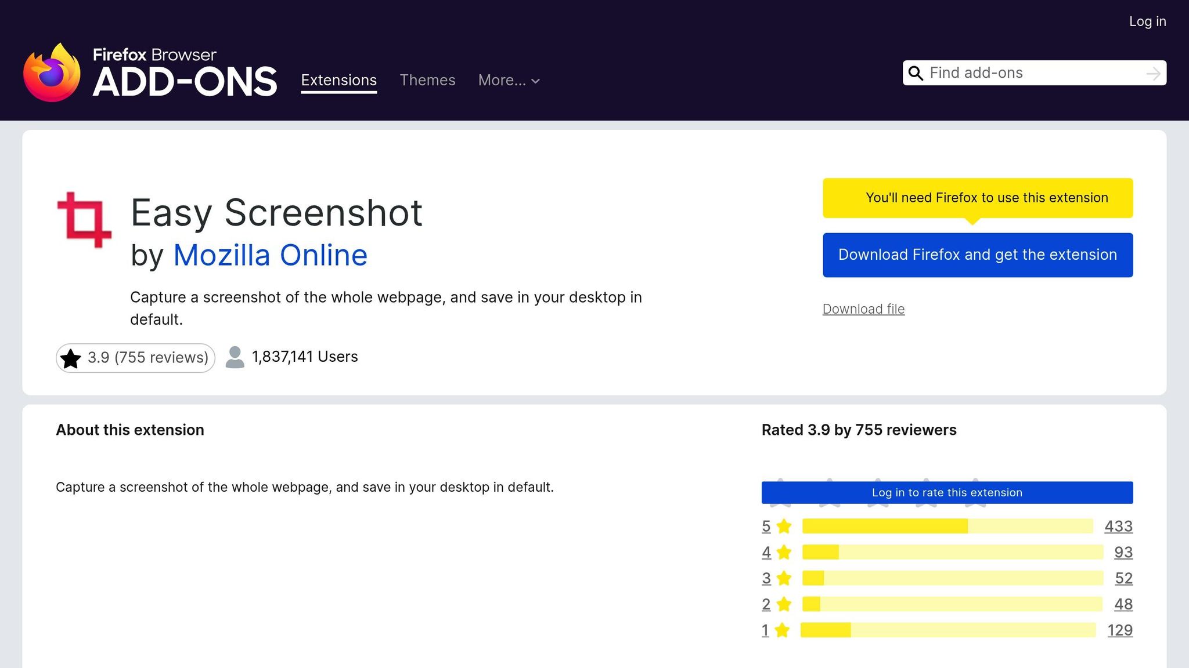This screenshot has width=1189, height=668.
Task: Open the 129 one-star reviews count
Action: coord(1120,631)
